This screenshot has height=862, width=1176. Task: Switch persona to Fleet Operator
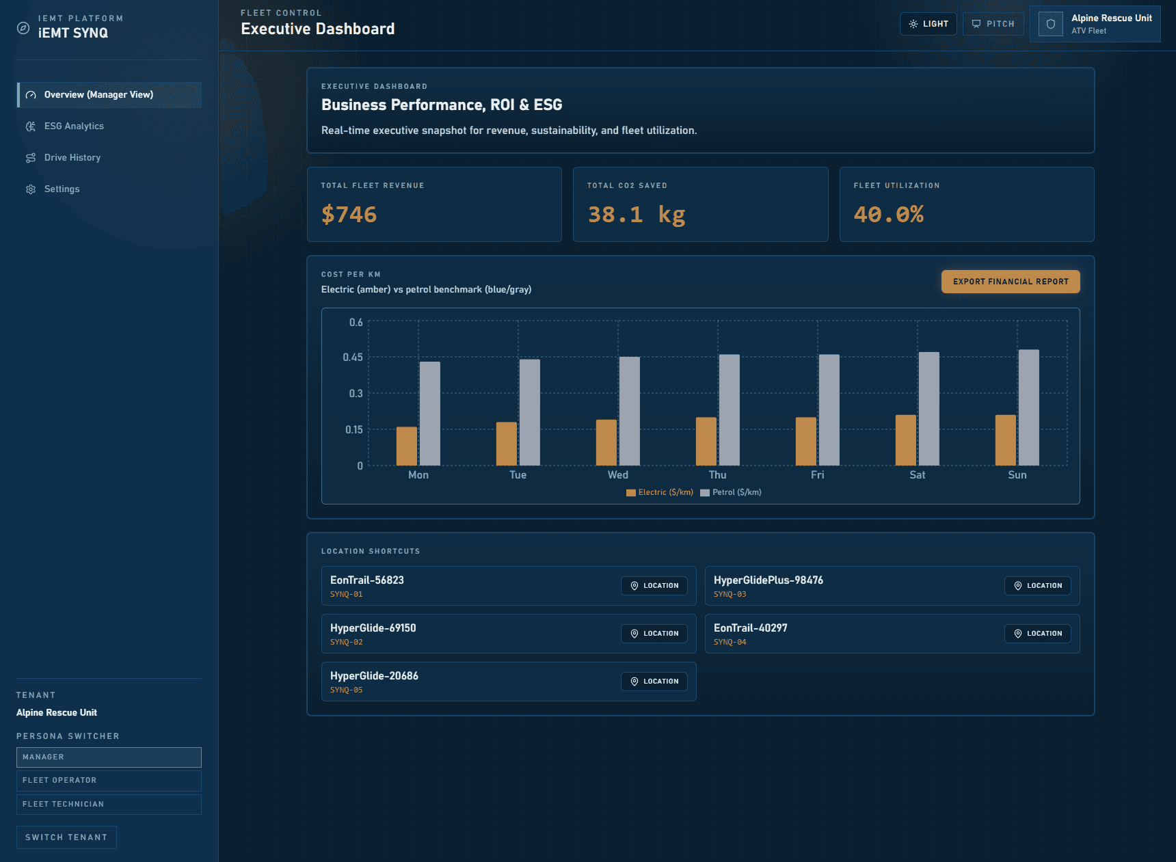coord(109,781)
